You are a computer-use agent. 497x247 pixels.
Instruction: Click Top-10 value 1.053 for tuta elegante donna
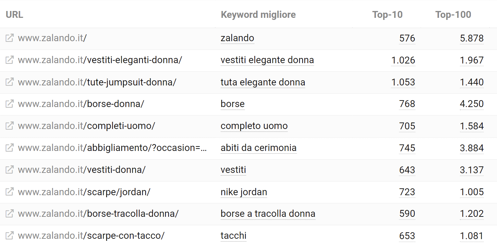403,82
